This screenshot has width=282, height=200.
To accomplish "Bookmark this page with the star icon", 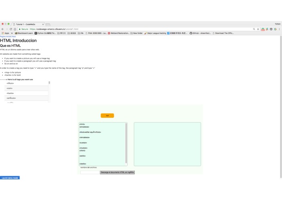I will pyautogui.click(x=258, y=29).
